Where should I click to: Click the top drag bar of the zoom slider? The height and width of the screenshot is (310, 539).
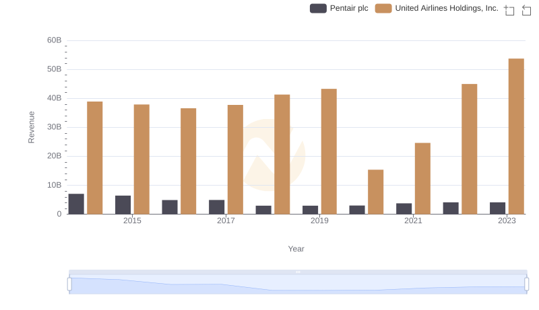298,272
